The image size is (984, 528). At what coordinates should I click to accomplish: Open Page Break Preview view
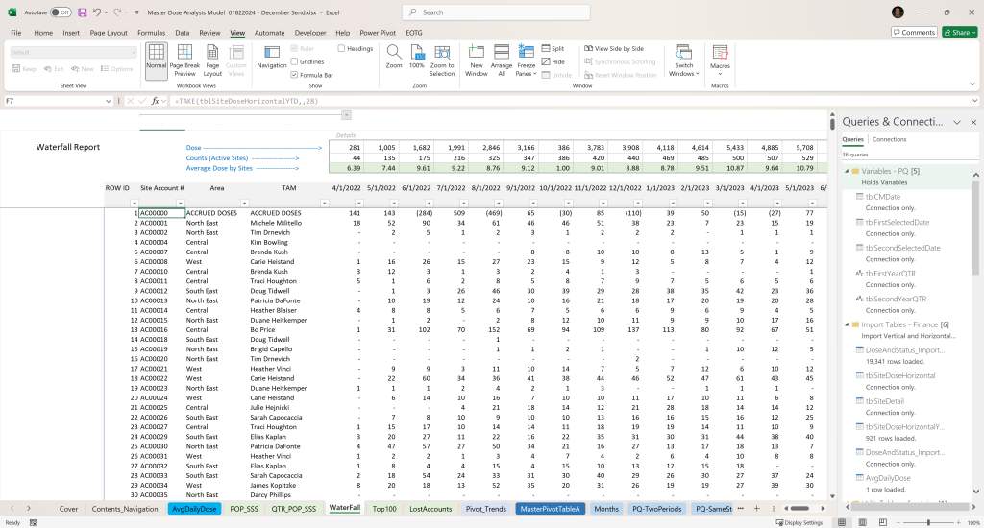point(184,60)
